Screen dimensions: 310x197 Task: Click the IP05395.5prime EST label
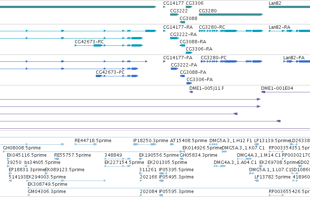176,170
